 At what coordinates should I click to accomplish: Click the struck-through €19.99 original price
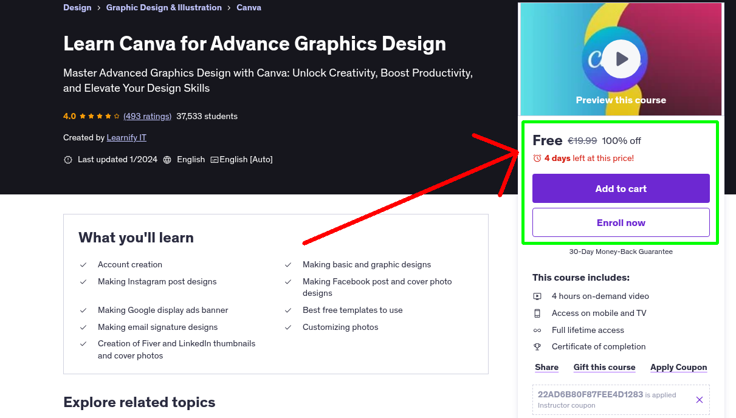(x=582, y=141)
